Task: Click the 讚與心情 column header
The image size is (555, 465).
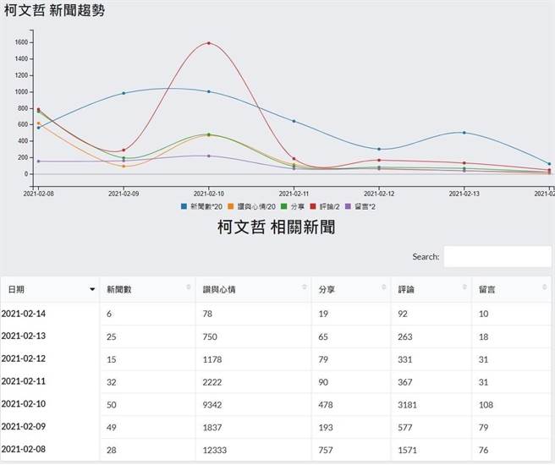Action: coord(254,290)
